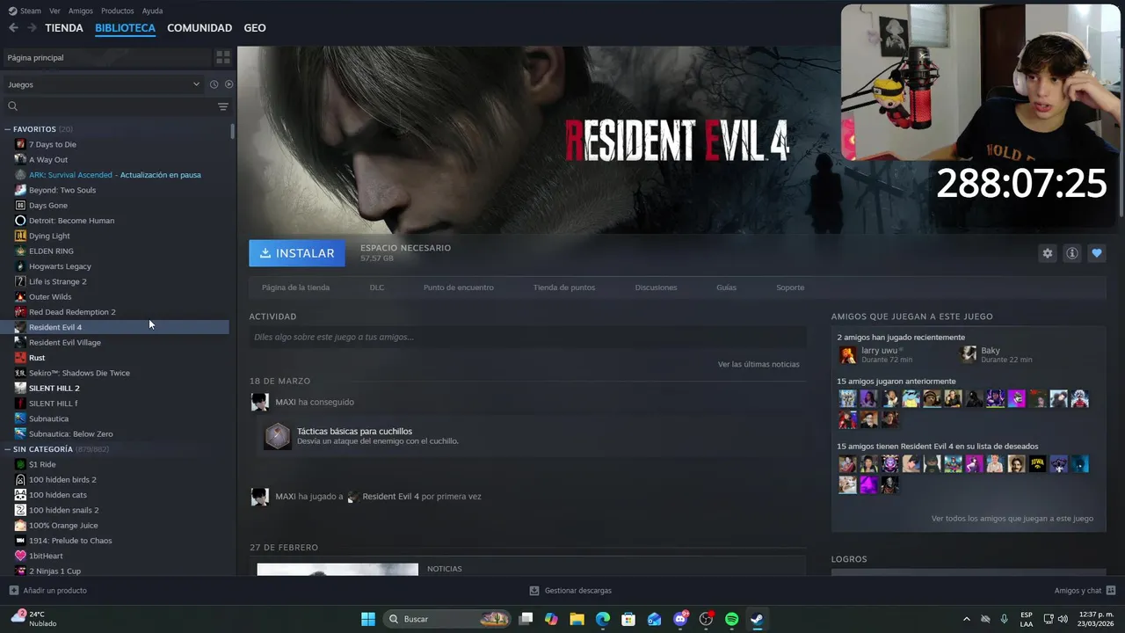This screenshot has height=633, width=1125.
Task: Open Spotify from the taskbar
Action: (731, 619)
